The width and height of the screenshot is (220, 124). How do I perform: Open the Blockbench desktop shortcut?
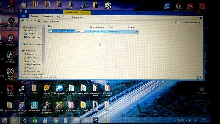59,89
